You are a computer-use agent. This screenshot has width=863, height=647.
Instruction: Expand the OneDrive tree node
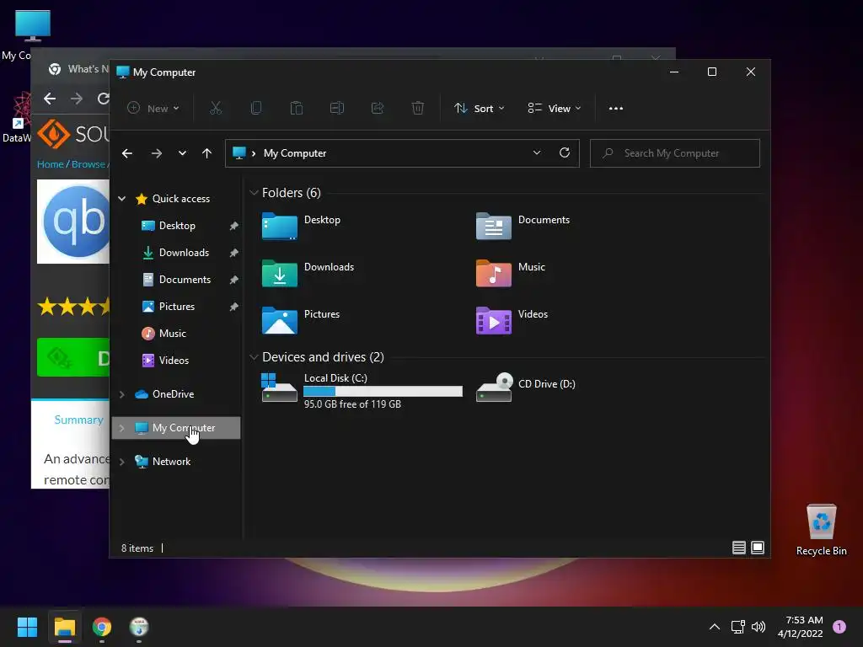(121, 394)
